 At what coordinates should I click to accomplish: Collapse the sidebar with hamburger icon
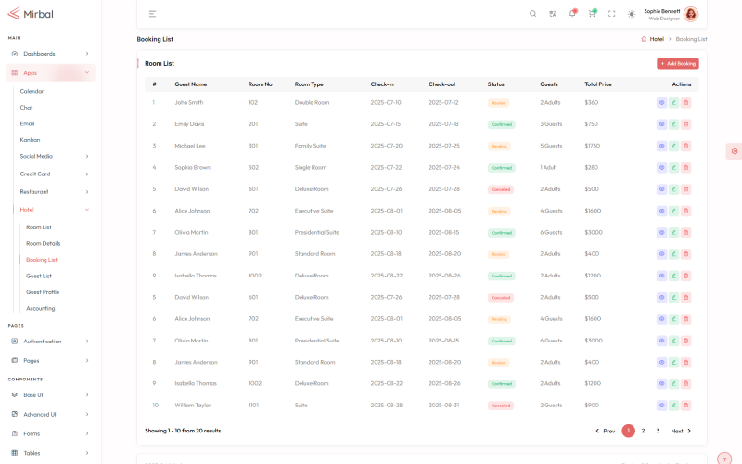tap(152, 14)
